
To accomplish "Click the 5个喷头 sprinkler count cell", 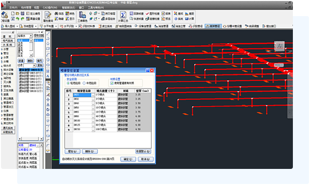I will pyautogui.click(x=106, y=104).
